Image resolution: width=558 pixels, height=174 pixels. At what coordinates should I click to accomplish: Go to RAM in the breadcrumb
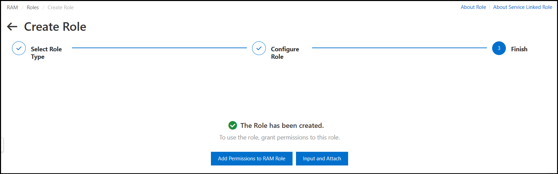point(12,8)
